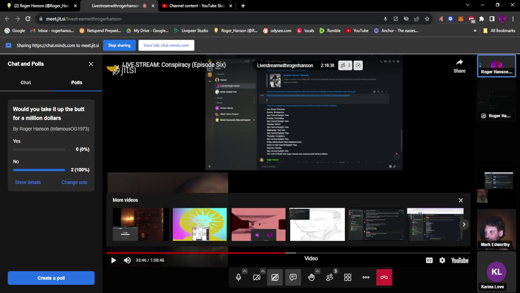Screen dimensions: 520x293
Task: View tab: chat.minds.com button
Action: click(x=166, y=45)
